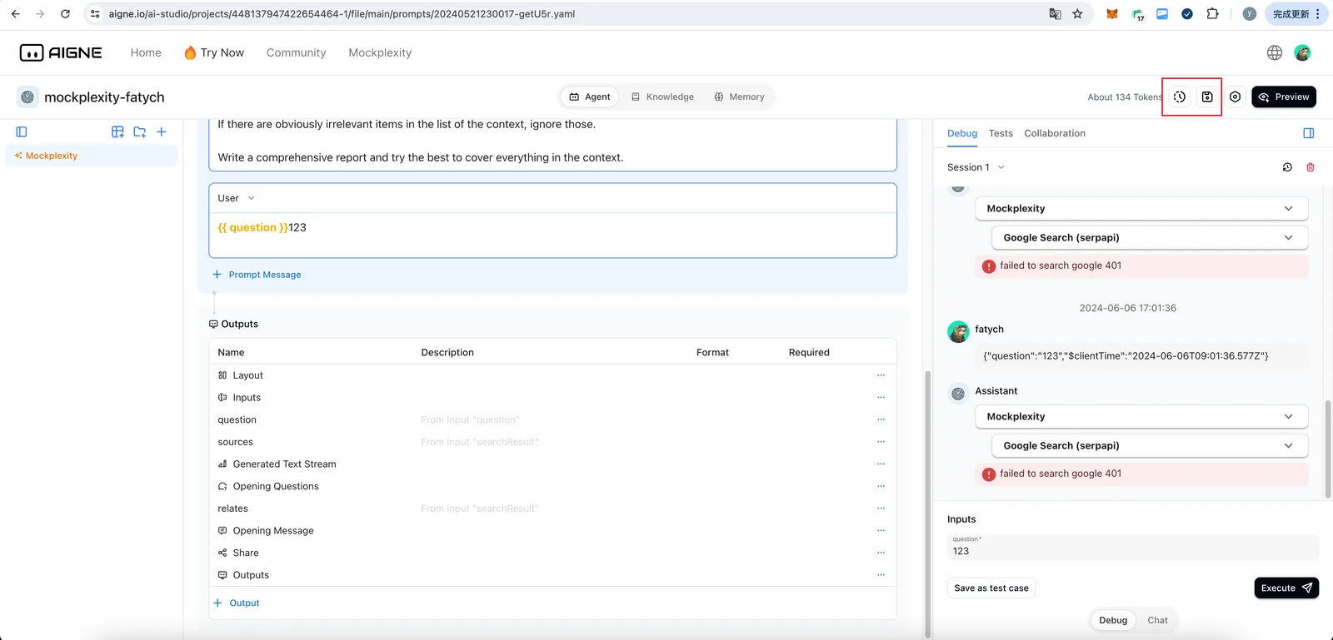Click the Execute button
Screen dimensions: 1333x640
[x=1286, y=588]
